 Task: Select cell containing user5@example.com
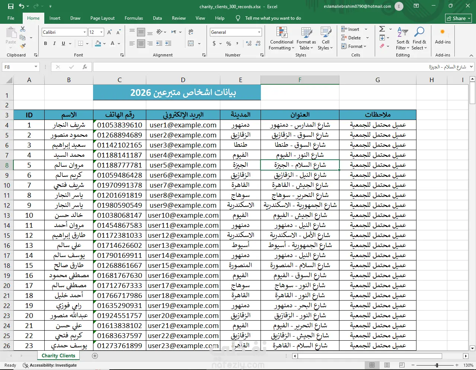pos(183,165)
